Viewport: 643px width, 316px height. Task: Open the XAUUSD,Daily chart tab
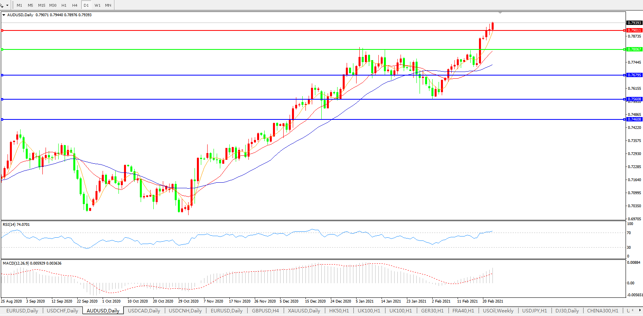304,311
